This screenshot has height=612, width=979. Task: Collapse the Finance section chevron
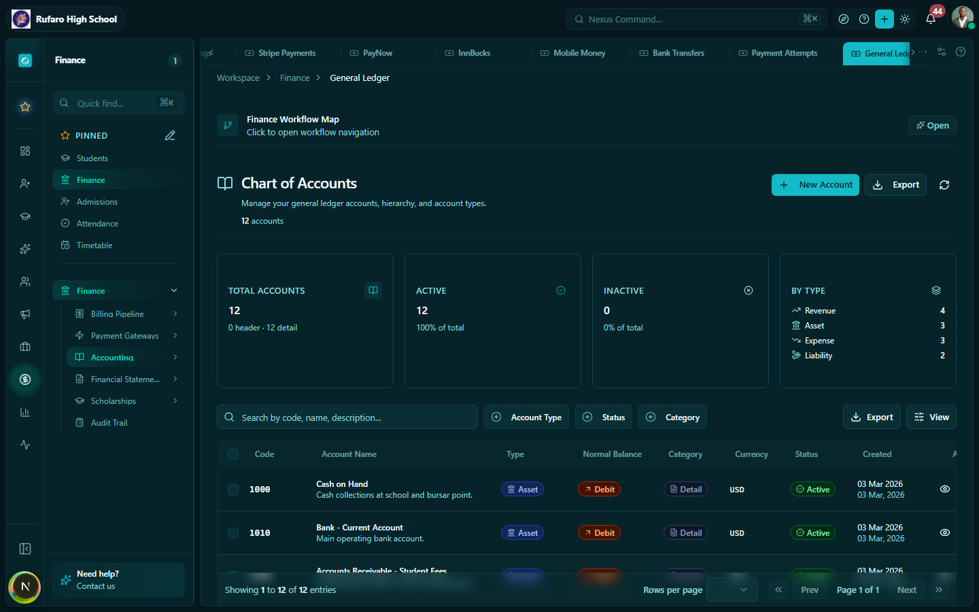pyautogui.click(x=174, y=290)
